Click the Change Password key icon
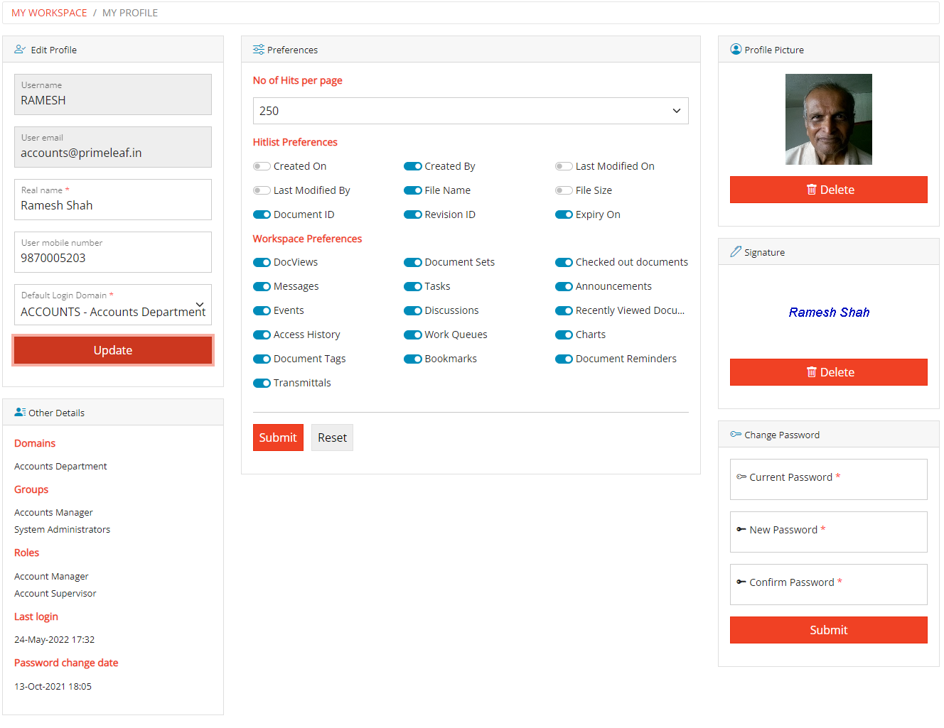Screen dimensions: 944x728 pos(736,435)
